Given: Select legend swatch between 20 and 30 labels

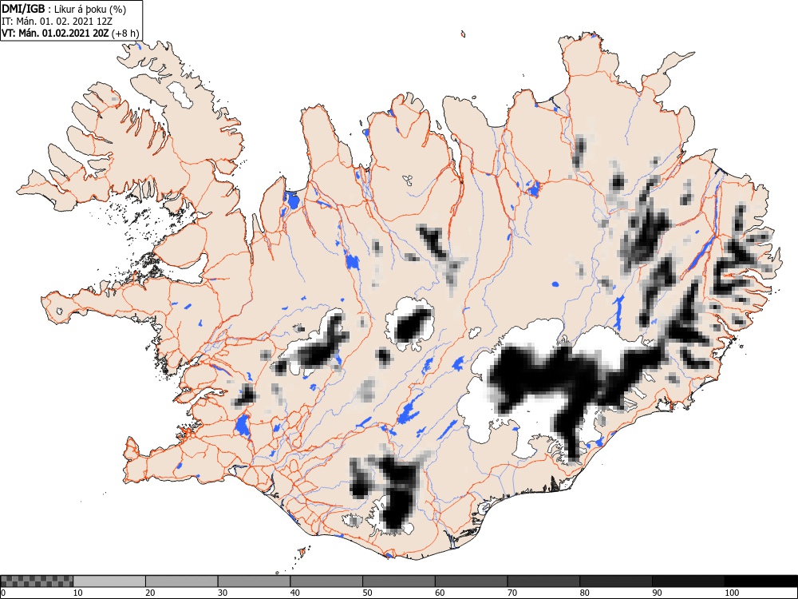Looking at the screenshot, I should pos(182,581).
